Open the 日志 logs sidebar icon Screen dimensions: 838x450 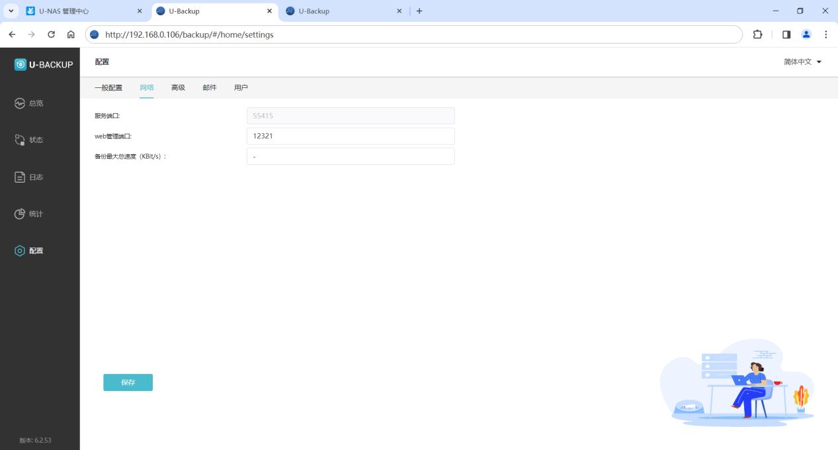[x=20, y=177]
